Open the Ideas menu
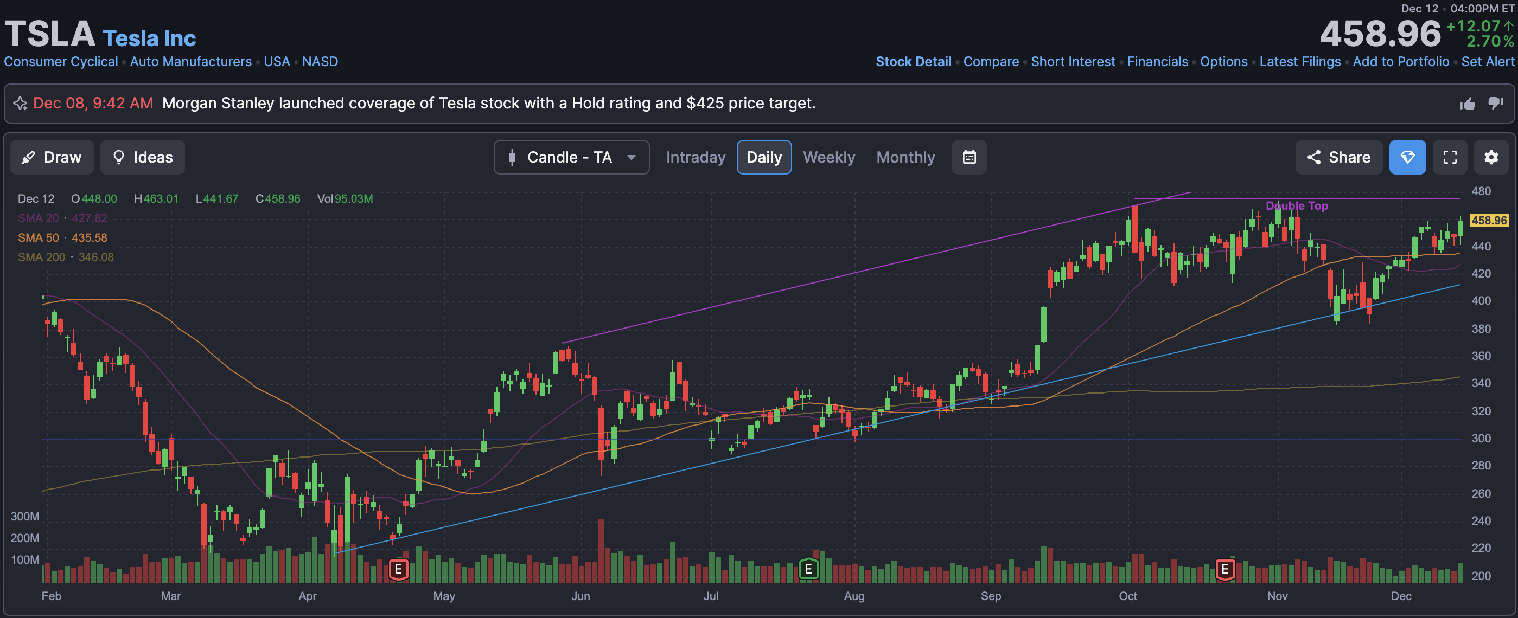The width and height of the screenshot is (1518, 618). click(142, 157)
